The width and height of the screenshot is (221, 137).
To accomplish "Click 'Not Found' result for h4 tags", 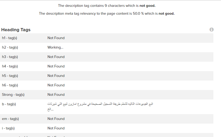I will (56, 66).
